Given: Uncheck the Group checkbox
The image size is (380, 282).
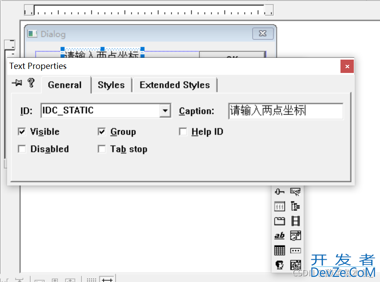Looking at the screenshot, I should tap(102, 132).
